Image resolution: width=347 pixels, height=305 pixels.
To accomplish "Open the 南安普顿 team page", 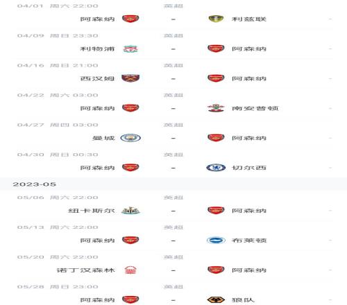I will [x=255, y=108].
